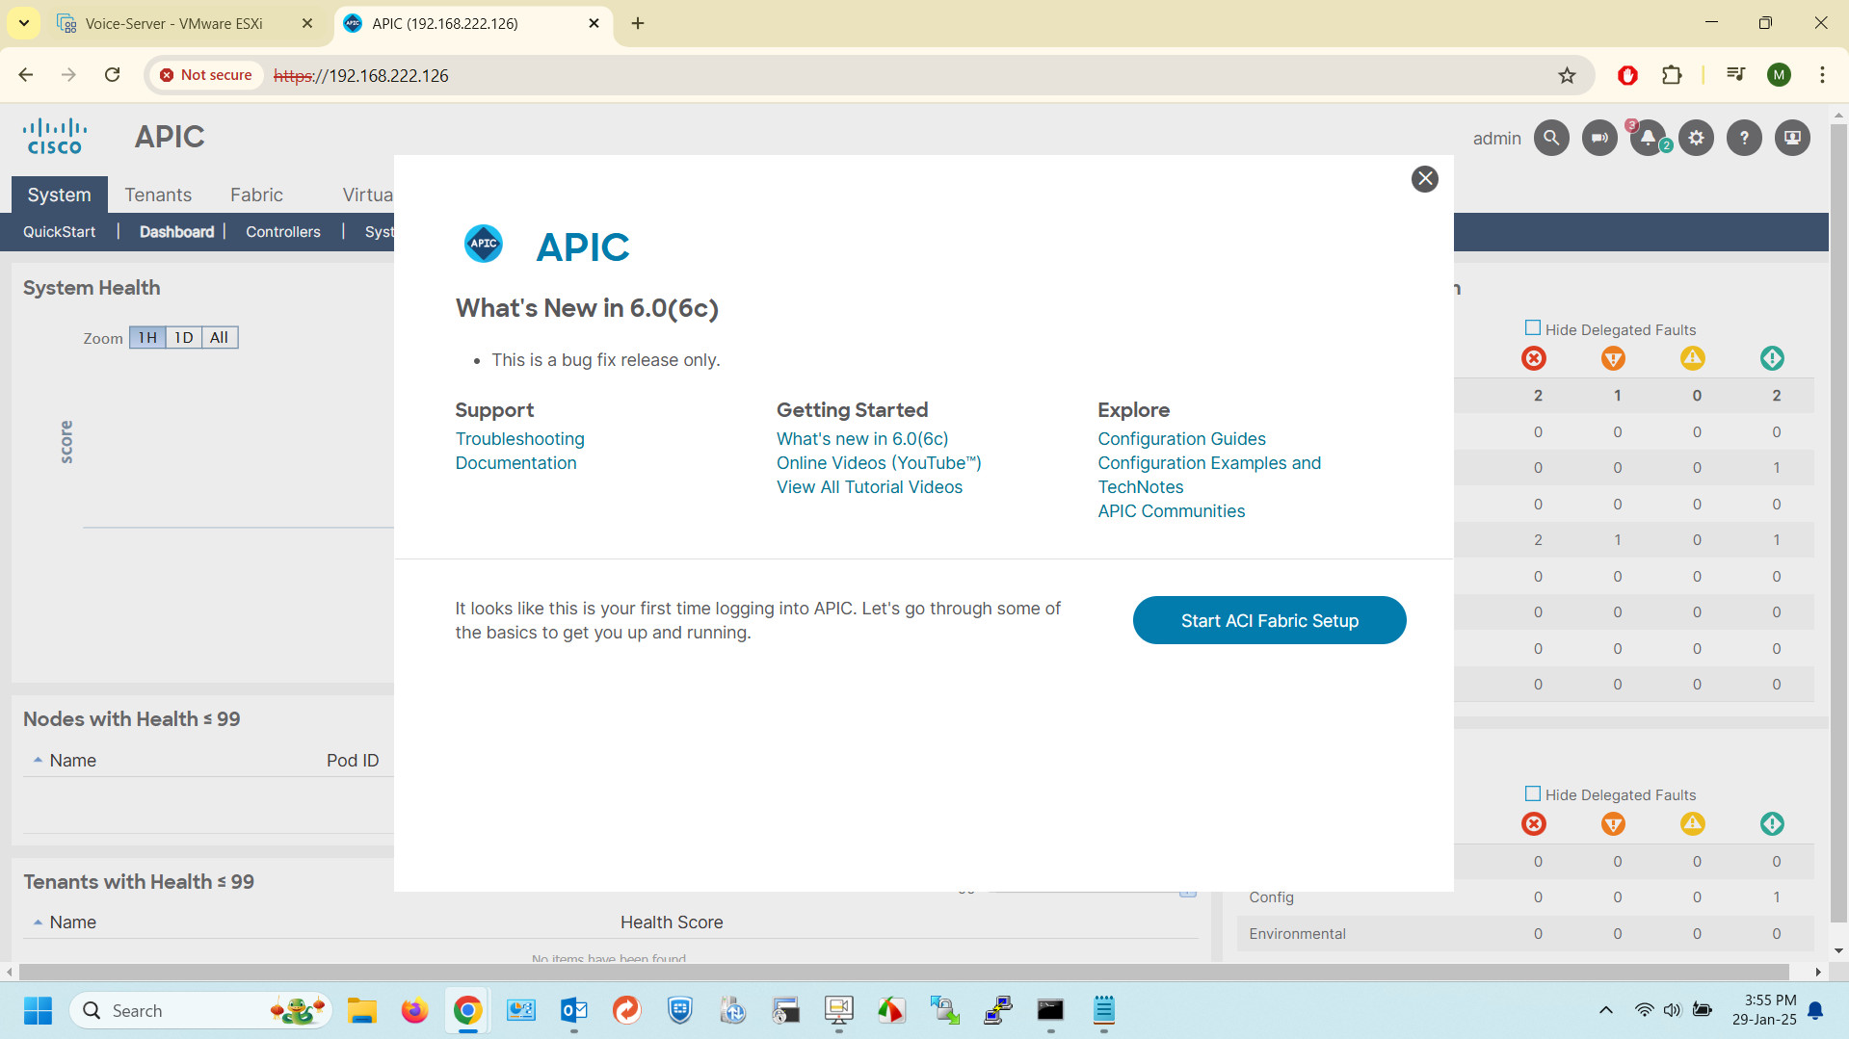The height and width of the screenshot is (1039, 1849).
Task: Sort Tenants table by Name column
Action: (x=72, y=922)
